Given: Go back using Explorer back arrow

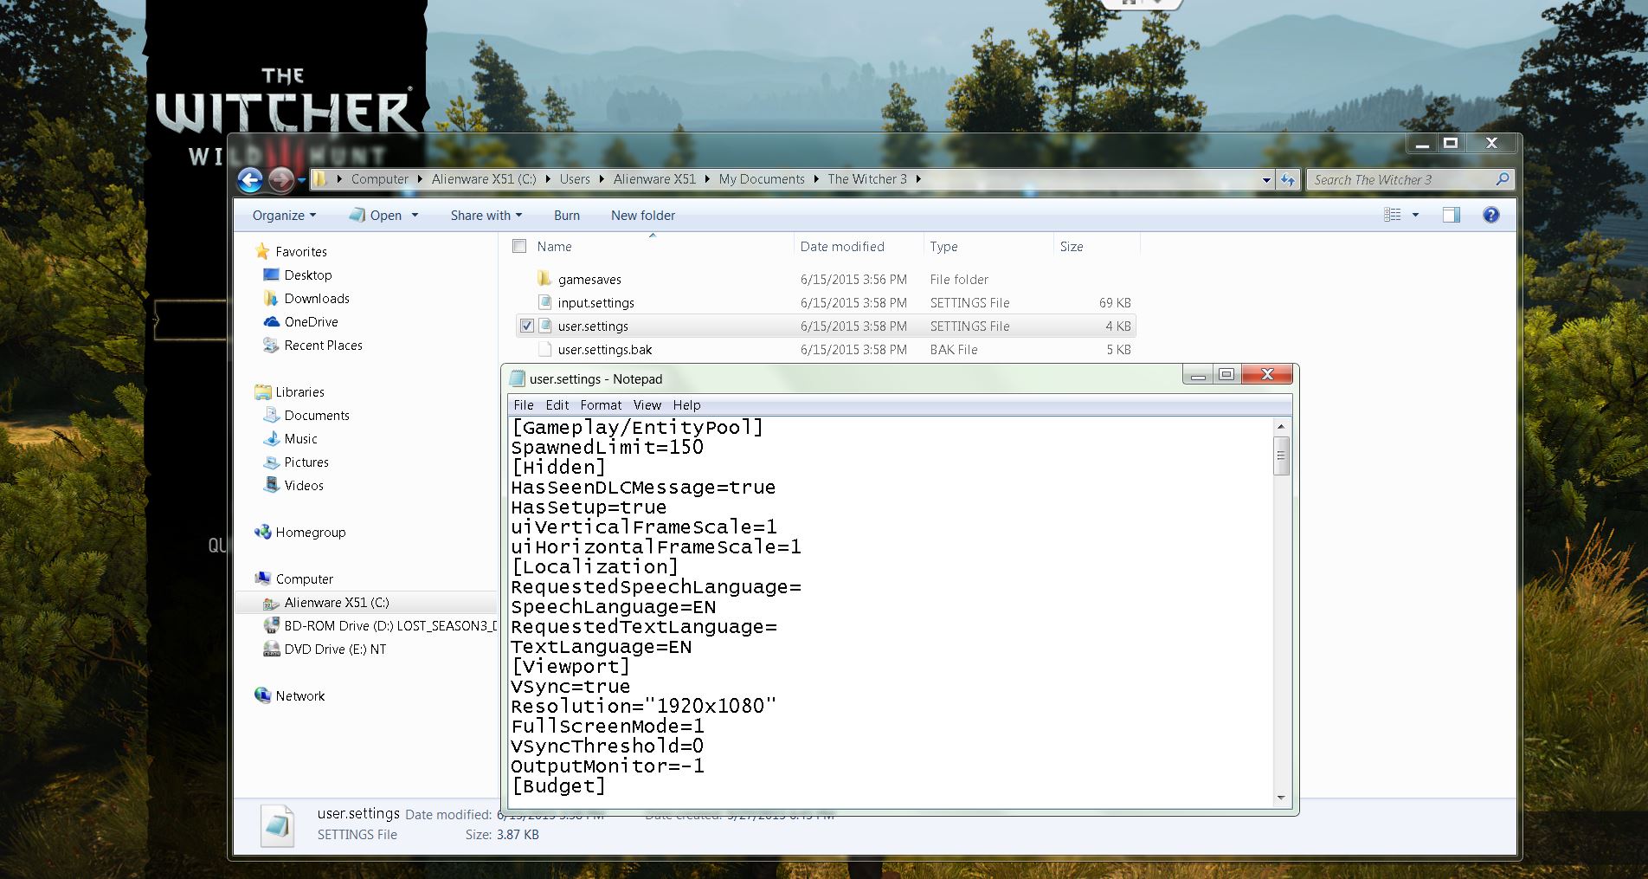Looking at the screenshot, I should [250, 179].
